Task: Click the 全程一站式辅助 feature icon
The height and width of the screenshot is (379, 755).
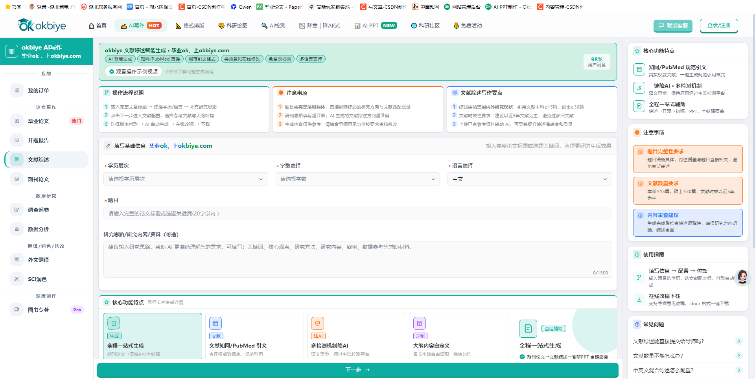Action: 639,106
